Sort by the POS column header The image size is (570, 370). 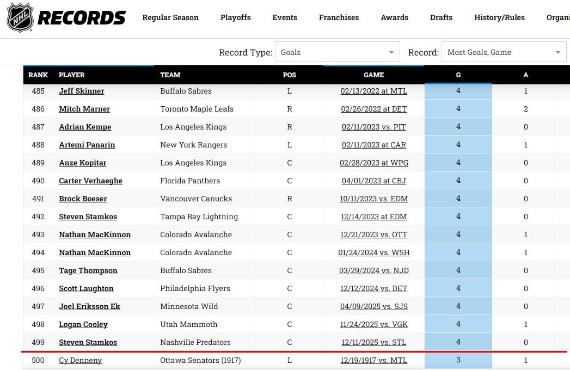click(x=290, y=75)
